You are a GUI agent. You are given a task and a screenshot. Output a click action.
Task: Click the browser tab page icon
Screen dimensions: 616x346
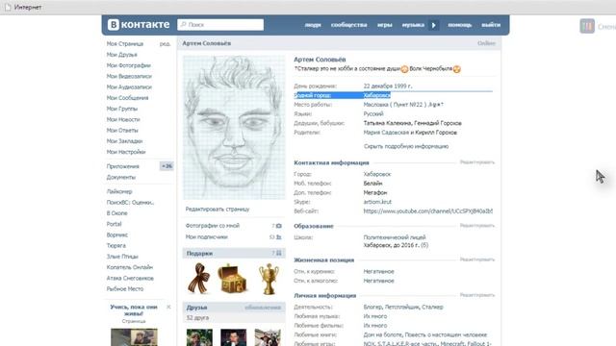click(8, 7)
